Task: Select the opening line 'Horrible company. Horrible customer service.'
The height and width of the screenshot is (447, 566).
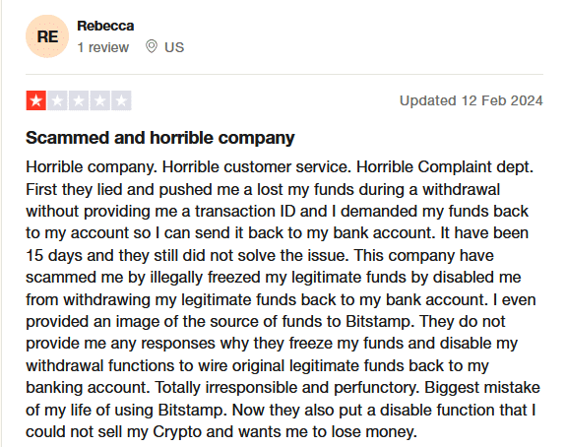Action: 189,167
